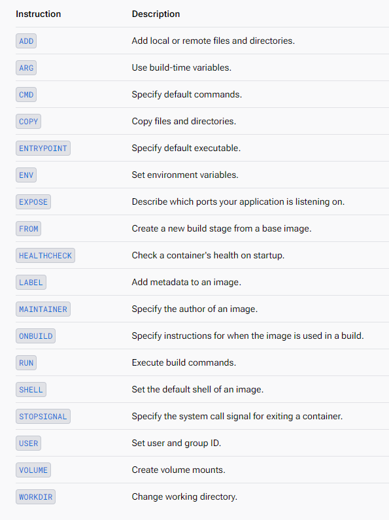Screen dimensions: 389x520
Task: Click the Instruction column header
Action: [x=39, y=14]
